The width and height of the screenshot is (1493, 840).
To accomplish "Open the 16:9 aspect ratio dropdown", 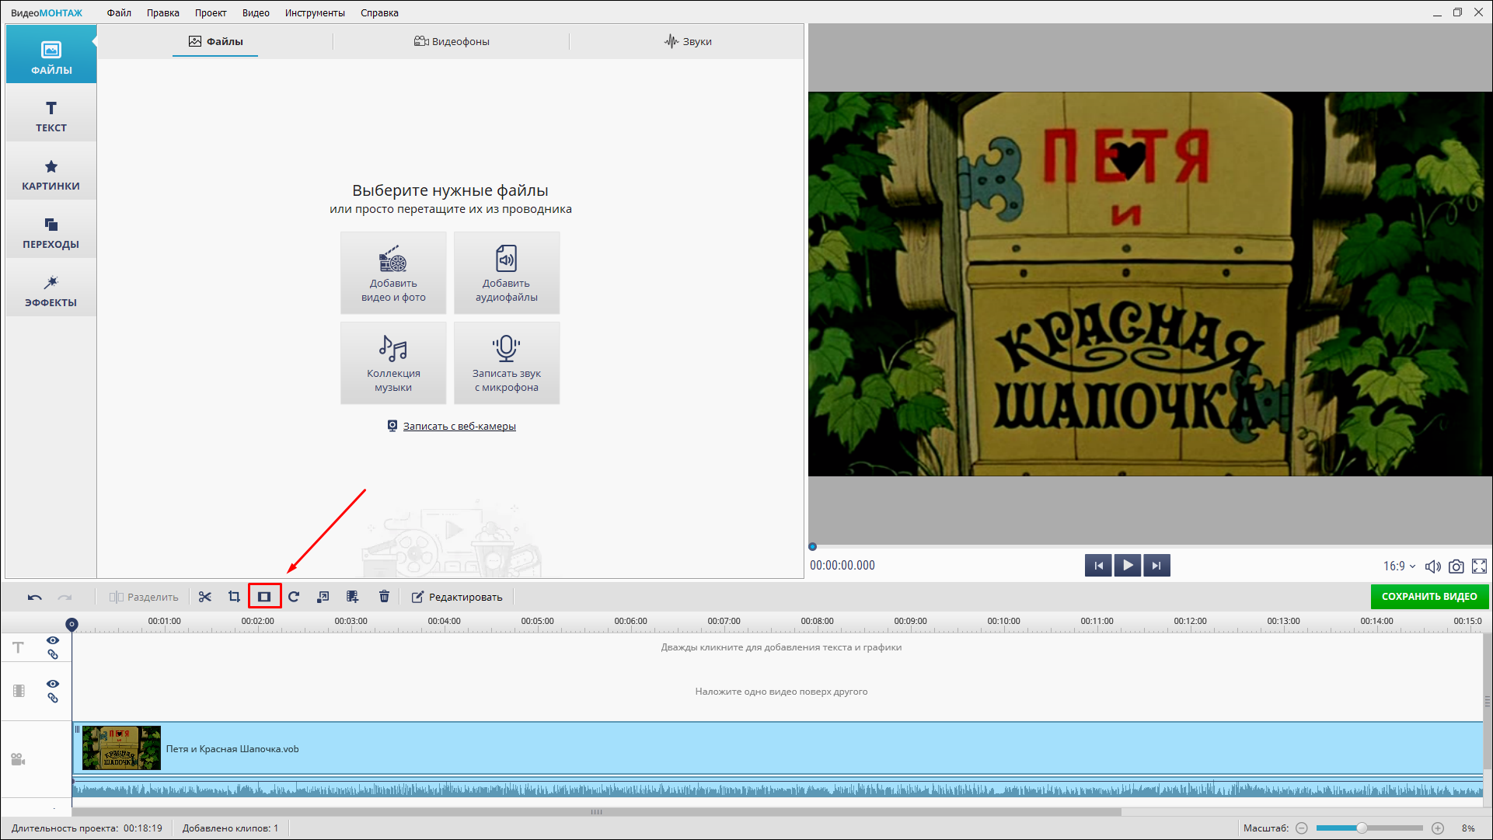I will click(x=1399, y=566).
